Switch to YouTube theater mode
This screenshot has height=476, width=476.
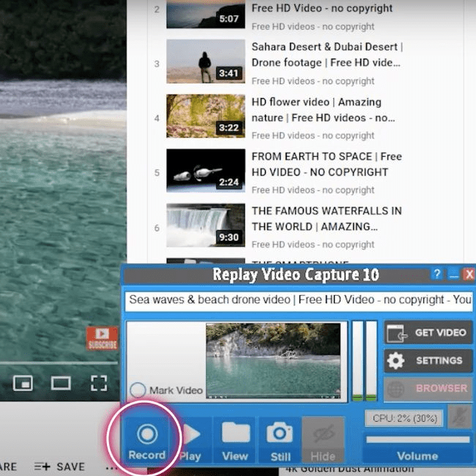[61, 383]
